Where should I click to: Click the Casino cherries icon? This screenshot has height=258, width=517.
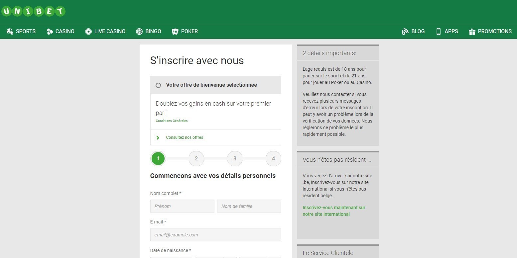click(x=50, y=32)
